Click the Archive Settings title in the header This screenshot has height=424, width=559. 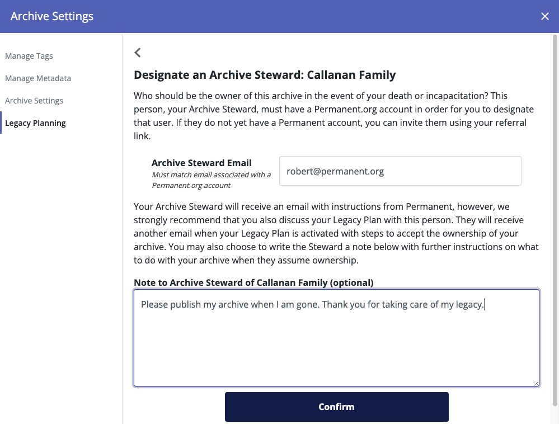(x=52, y=16)
